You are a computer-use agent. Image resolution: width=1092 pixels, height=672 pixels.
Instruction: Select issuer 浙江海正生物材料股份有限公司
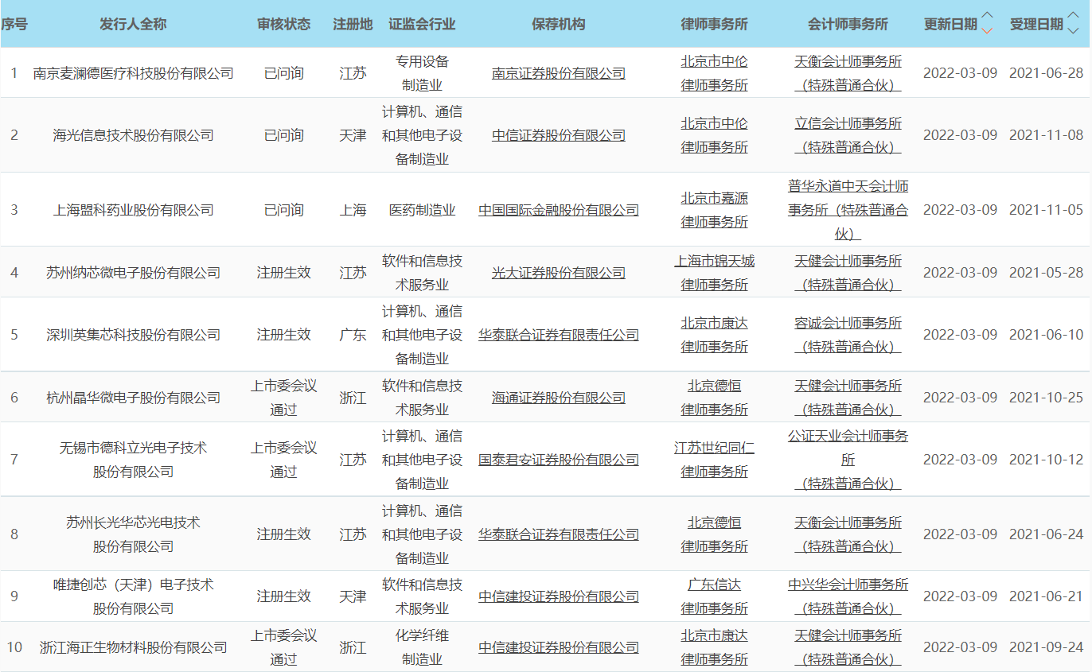click(x=133, y=647)
